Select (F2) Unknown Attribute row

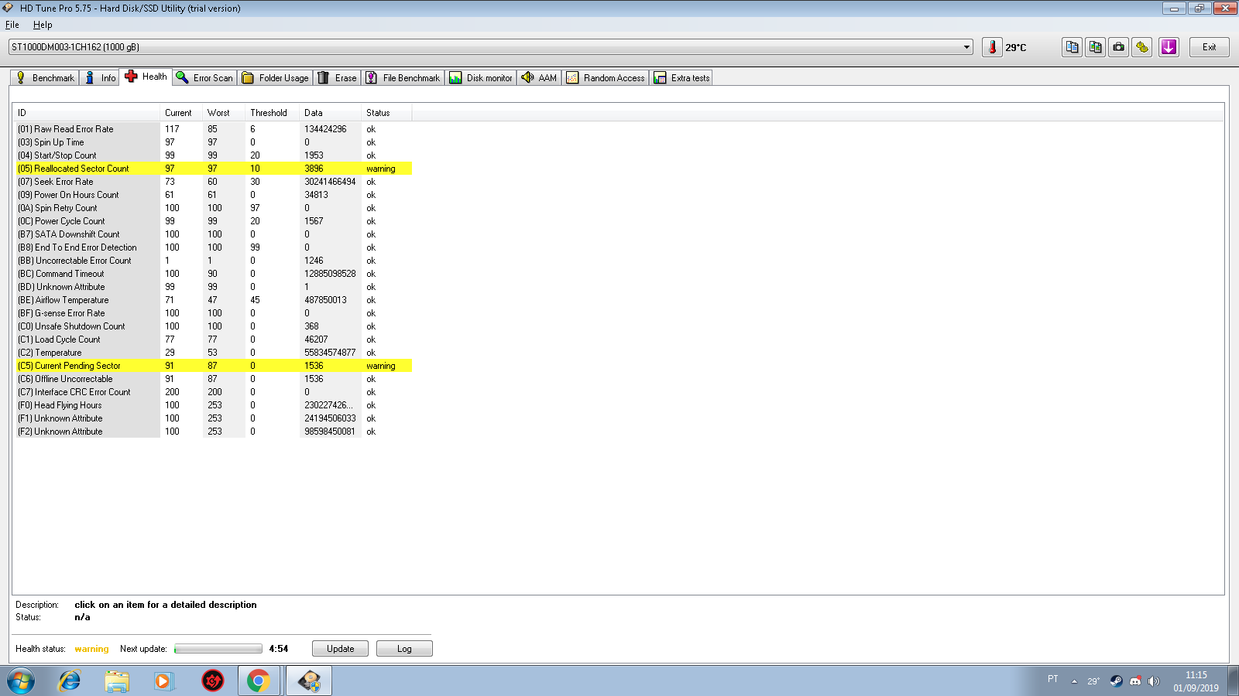tap(212, 432)
